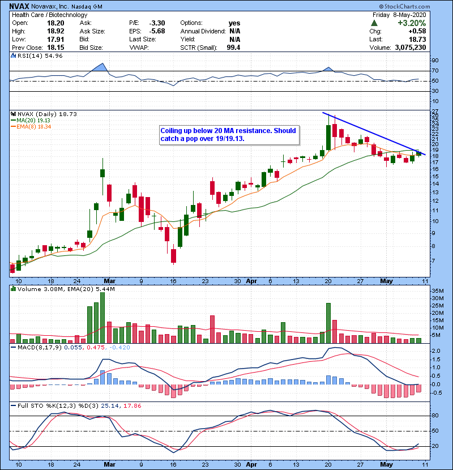Click the High value 18.92
The height and width of the screenshot is (470, 453).
(x=55, y=31)
